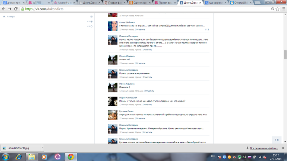Open the Chrome hamburger menu
Viewport: 287px width, 161px height.
pyautogui.click(x=284, y=9)
